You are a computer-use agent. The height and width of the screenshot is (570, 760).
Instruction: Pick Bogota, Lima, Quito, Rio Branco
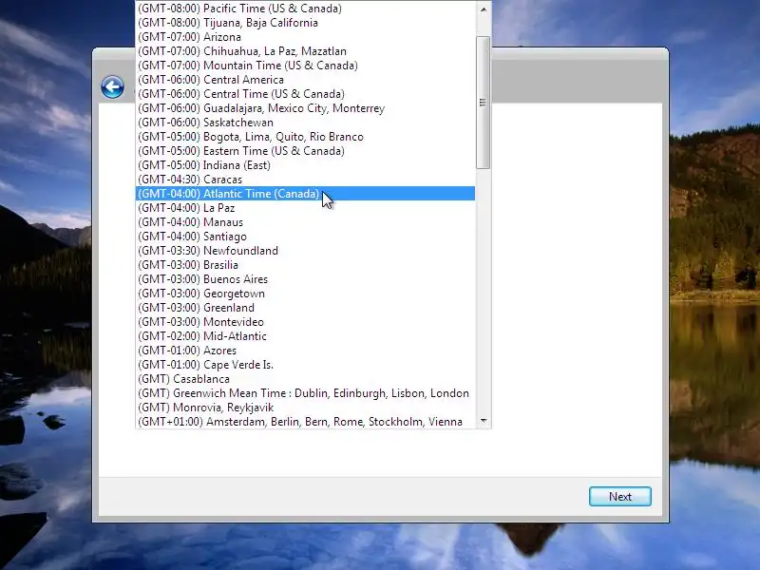coord(305,137)
